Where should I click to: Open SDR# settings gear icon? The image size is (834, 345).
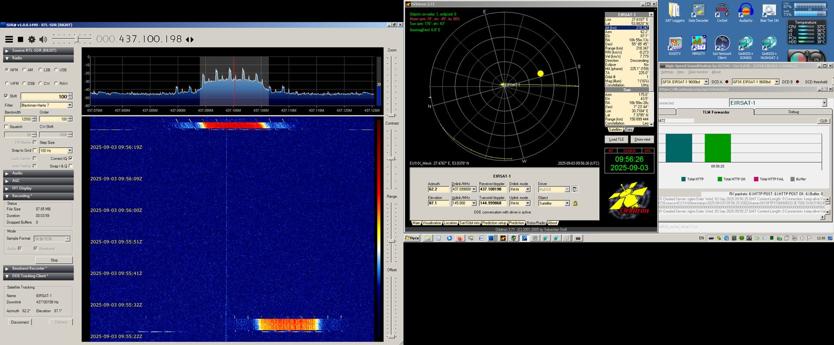(x=32, y=40)
